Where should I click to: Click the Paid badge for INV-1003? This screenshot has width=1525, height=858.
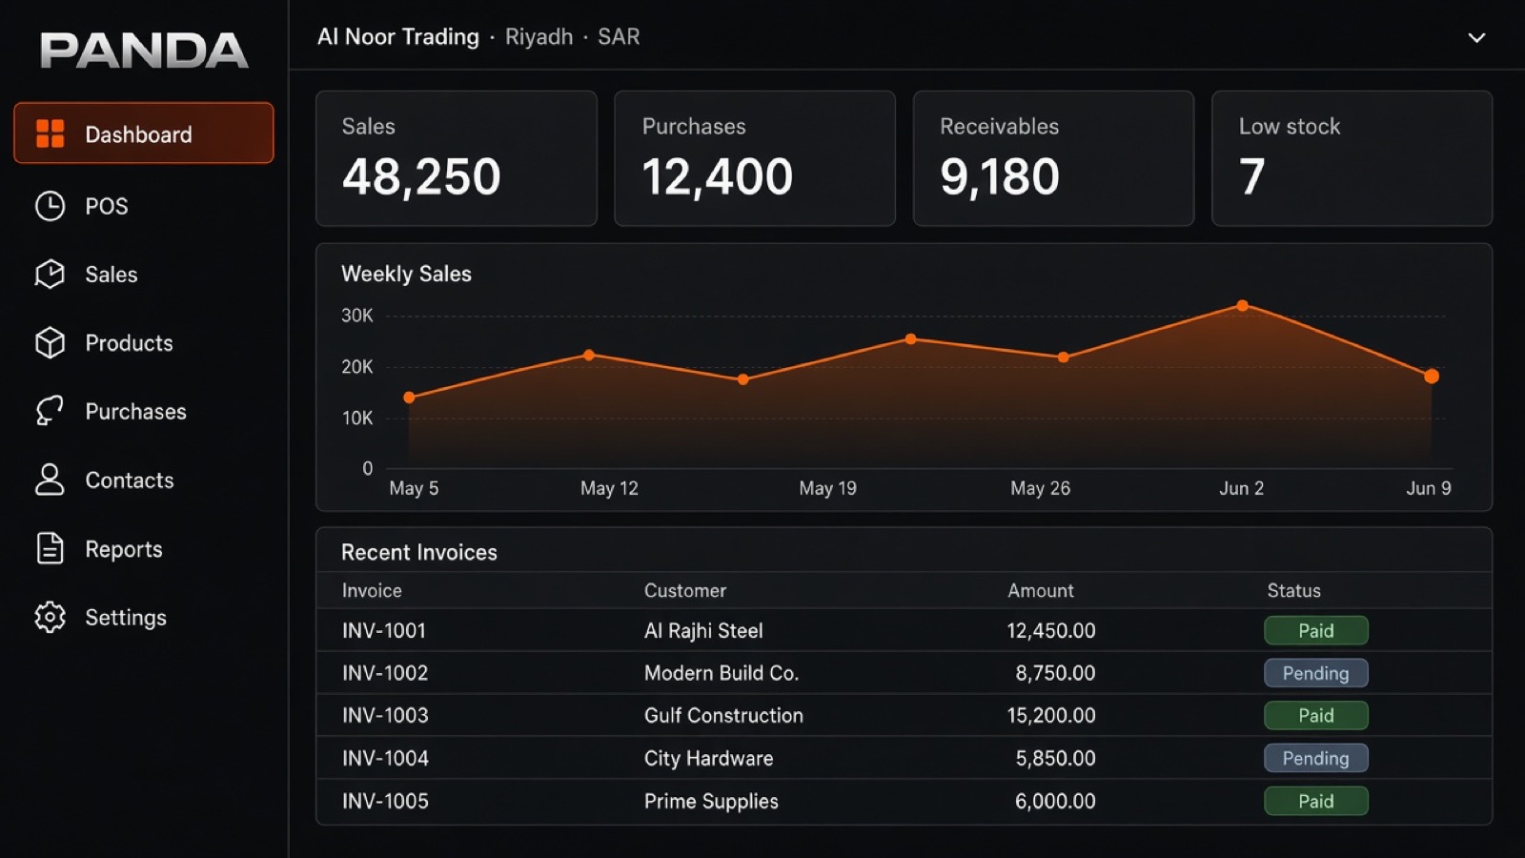pyautogui.click(x=1316, y=715)
